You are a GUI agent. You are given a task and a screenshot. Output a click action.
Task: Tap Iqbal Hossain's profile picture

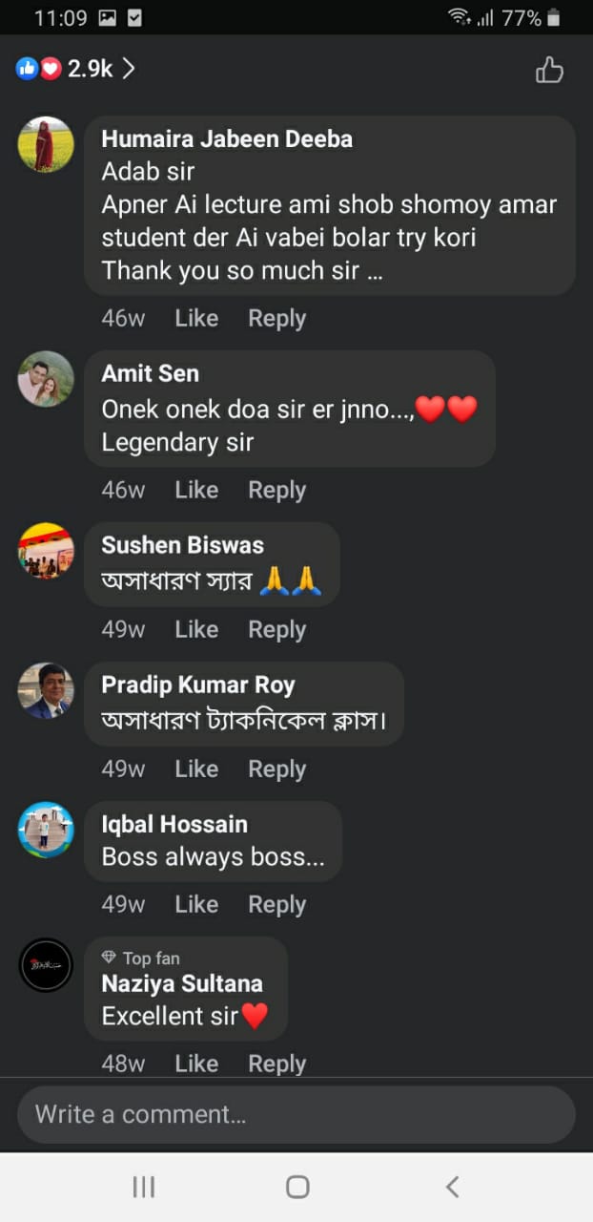tap(46, 830)
